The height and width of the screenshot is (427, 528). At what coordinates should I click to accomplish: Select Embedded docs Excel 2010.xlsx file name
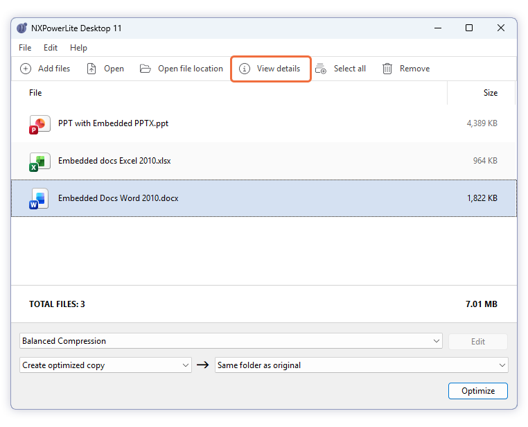114,161
